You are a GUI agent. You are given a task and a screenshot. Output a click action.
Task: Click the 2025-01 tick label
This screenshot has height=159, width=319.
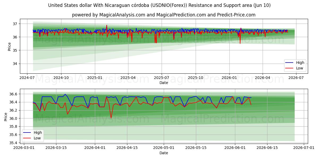click(95, 78)
